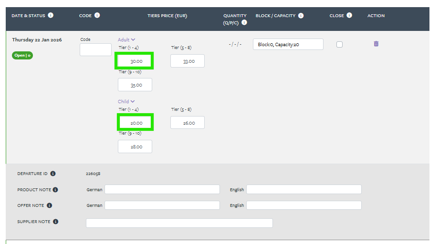Image resolution: width=439 pixels, height=244 pixels.
Task: Click the green Open | 0 status badge
Action: (22, 55)
